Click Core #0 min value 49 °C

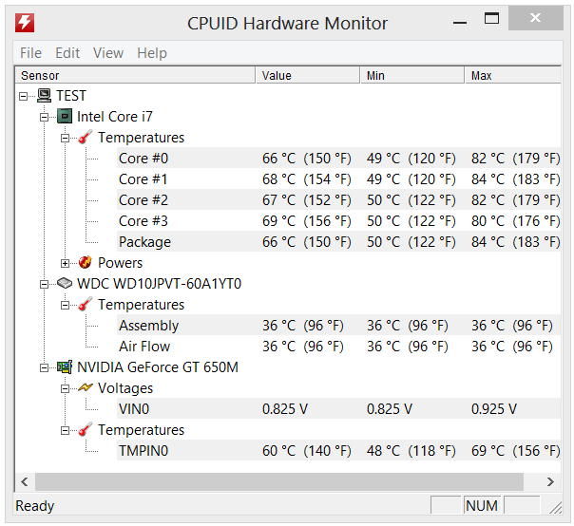[383, 159]
